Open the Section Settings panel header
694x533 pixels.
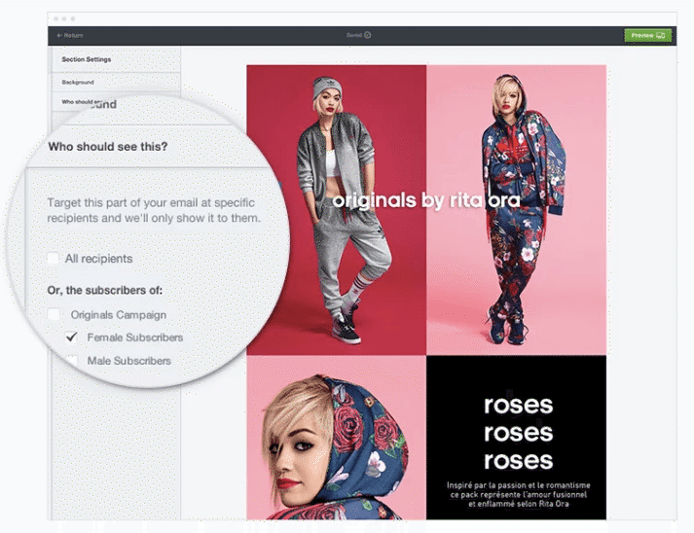tap(116, 59)
